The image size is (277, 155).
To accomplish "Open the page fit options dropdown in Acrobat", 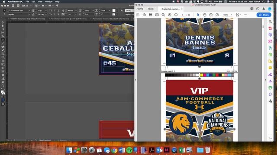I will (238, 15).
